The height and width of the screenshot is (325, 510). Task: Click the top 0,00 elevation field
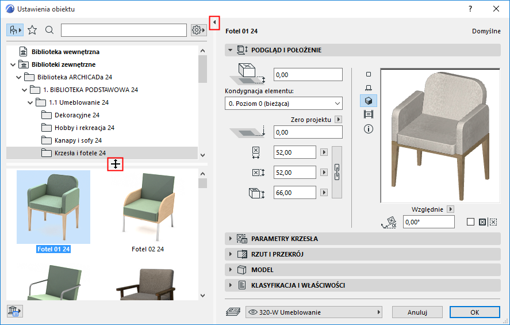point(308,75)
